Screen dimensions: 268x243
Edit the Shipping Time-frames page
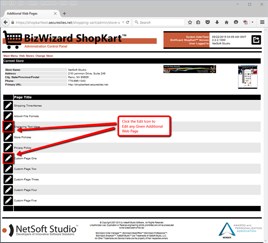point(8,106)
